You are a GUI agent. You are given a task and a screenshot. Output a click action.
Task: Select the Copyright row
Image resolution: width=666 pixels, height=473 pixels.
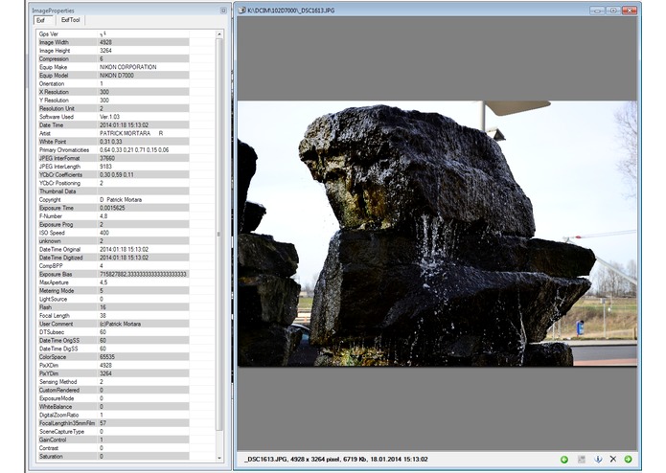click(113, 199)
